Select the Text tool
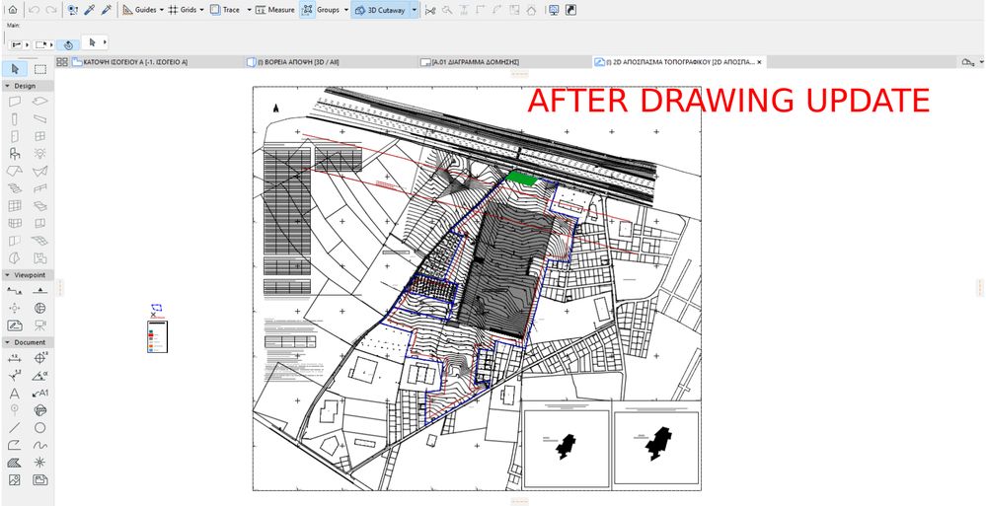986x506 pixels. tap(15, 393)
